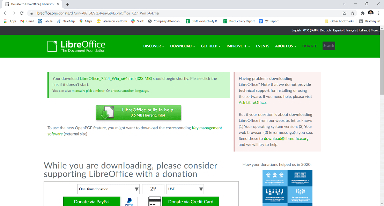Open USD currency dropdown
Image resolution: width=384 pixels, height=206 pixels.
tap(185, 189)
